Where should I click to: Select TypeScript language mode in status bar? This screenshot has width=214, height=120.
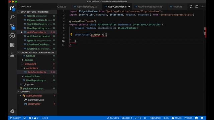(155, 118)
